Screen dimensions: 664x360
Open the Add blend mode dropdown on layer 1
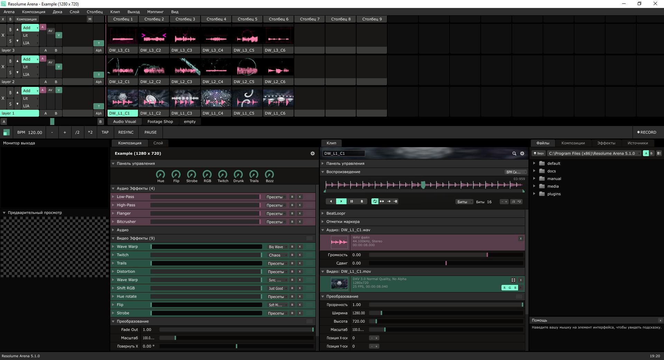coord(30,91)
